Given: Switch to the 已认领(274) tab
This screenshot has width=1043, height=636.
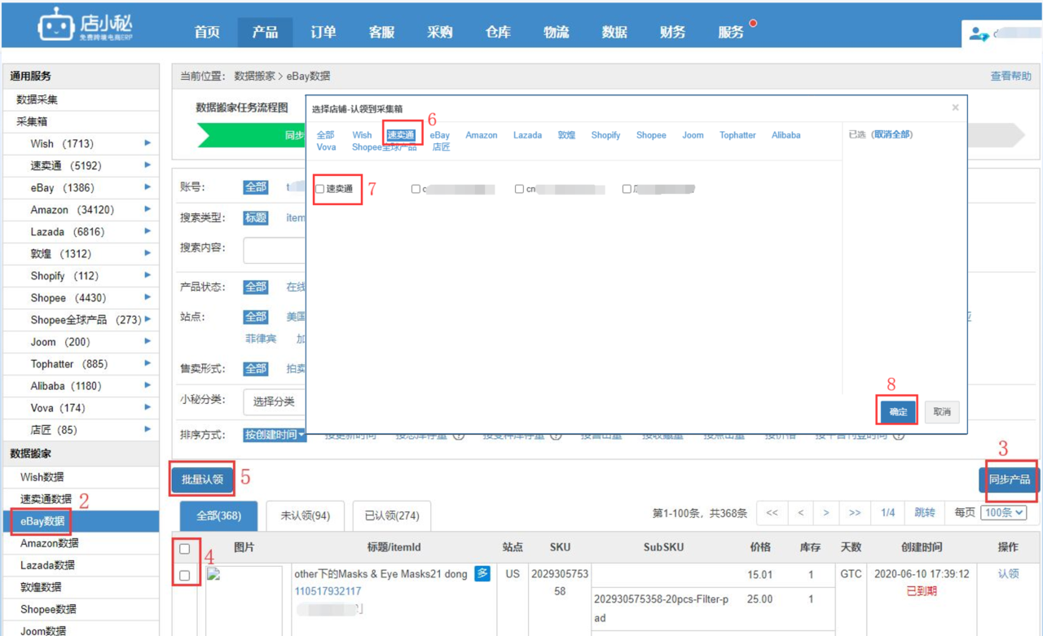Looking at the screenshot, I should 392,515.
